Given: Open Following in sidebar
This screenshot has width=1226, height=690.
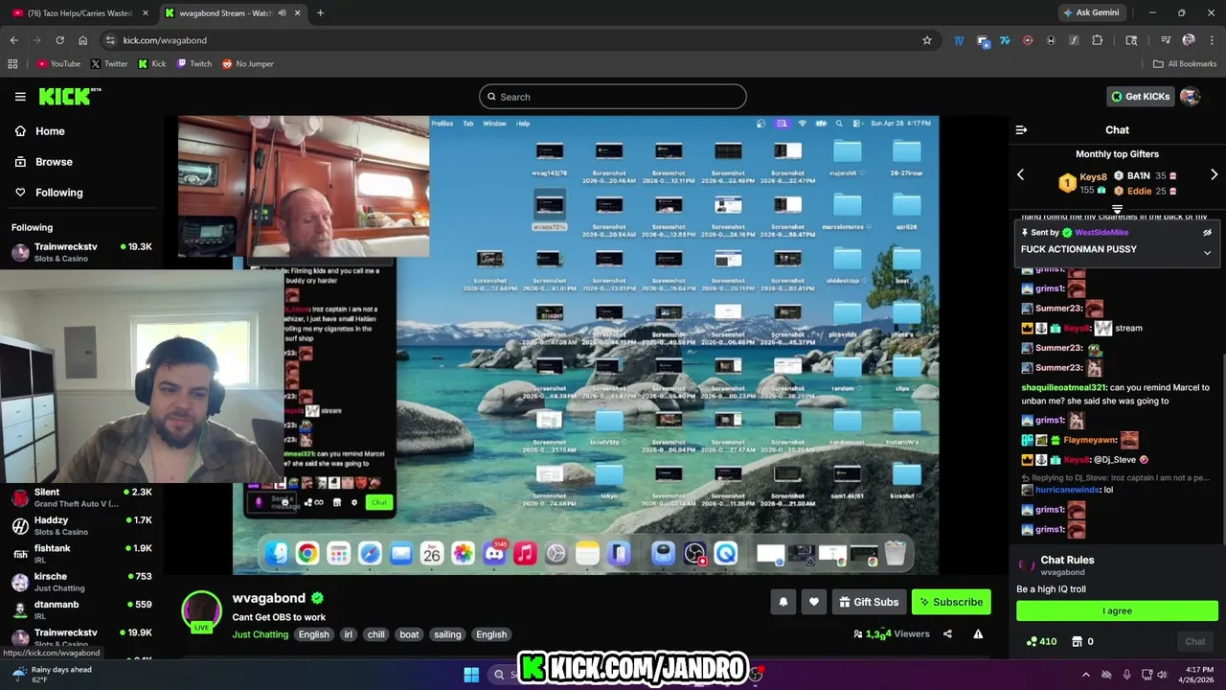Looking at the screenshot, I should click(x=58, y=193).
